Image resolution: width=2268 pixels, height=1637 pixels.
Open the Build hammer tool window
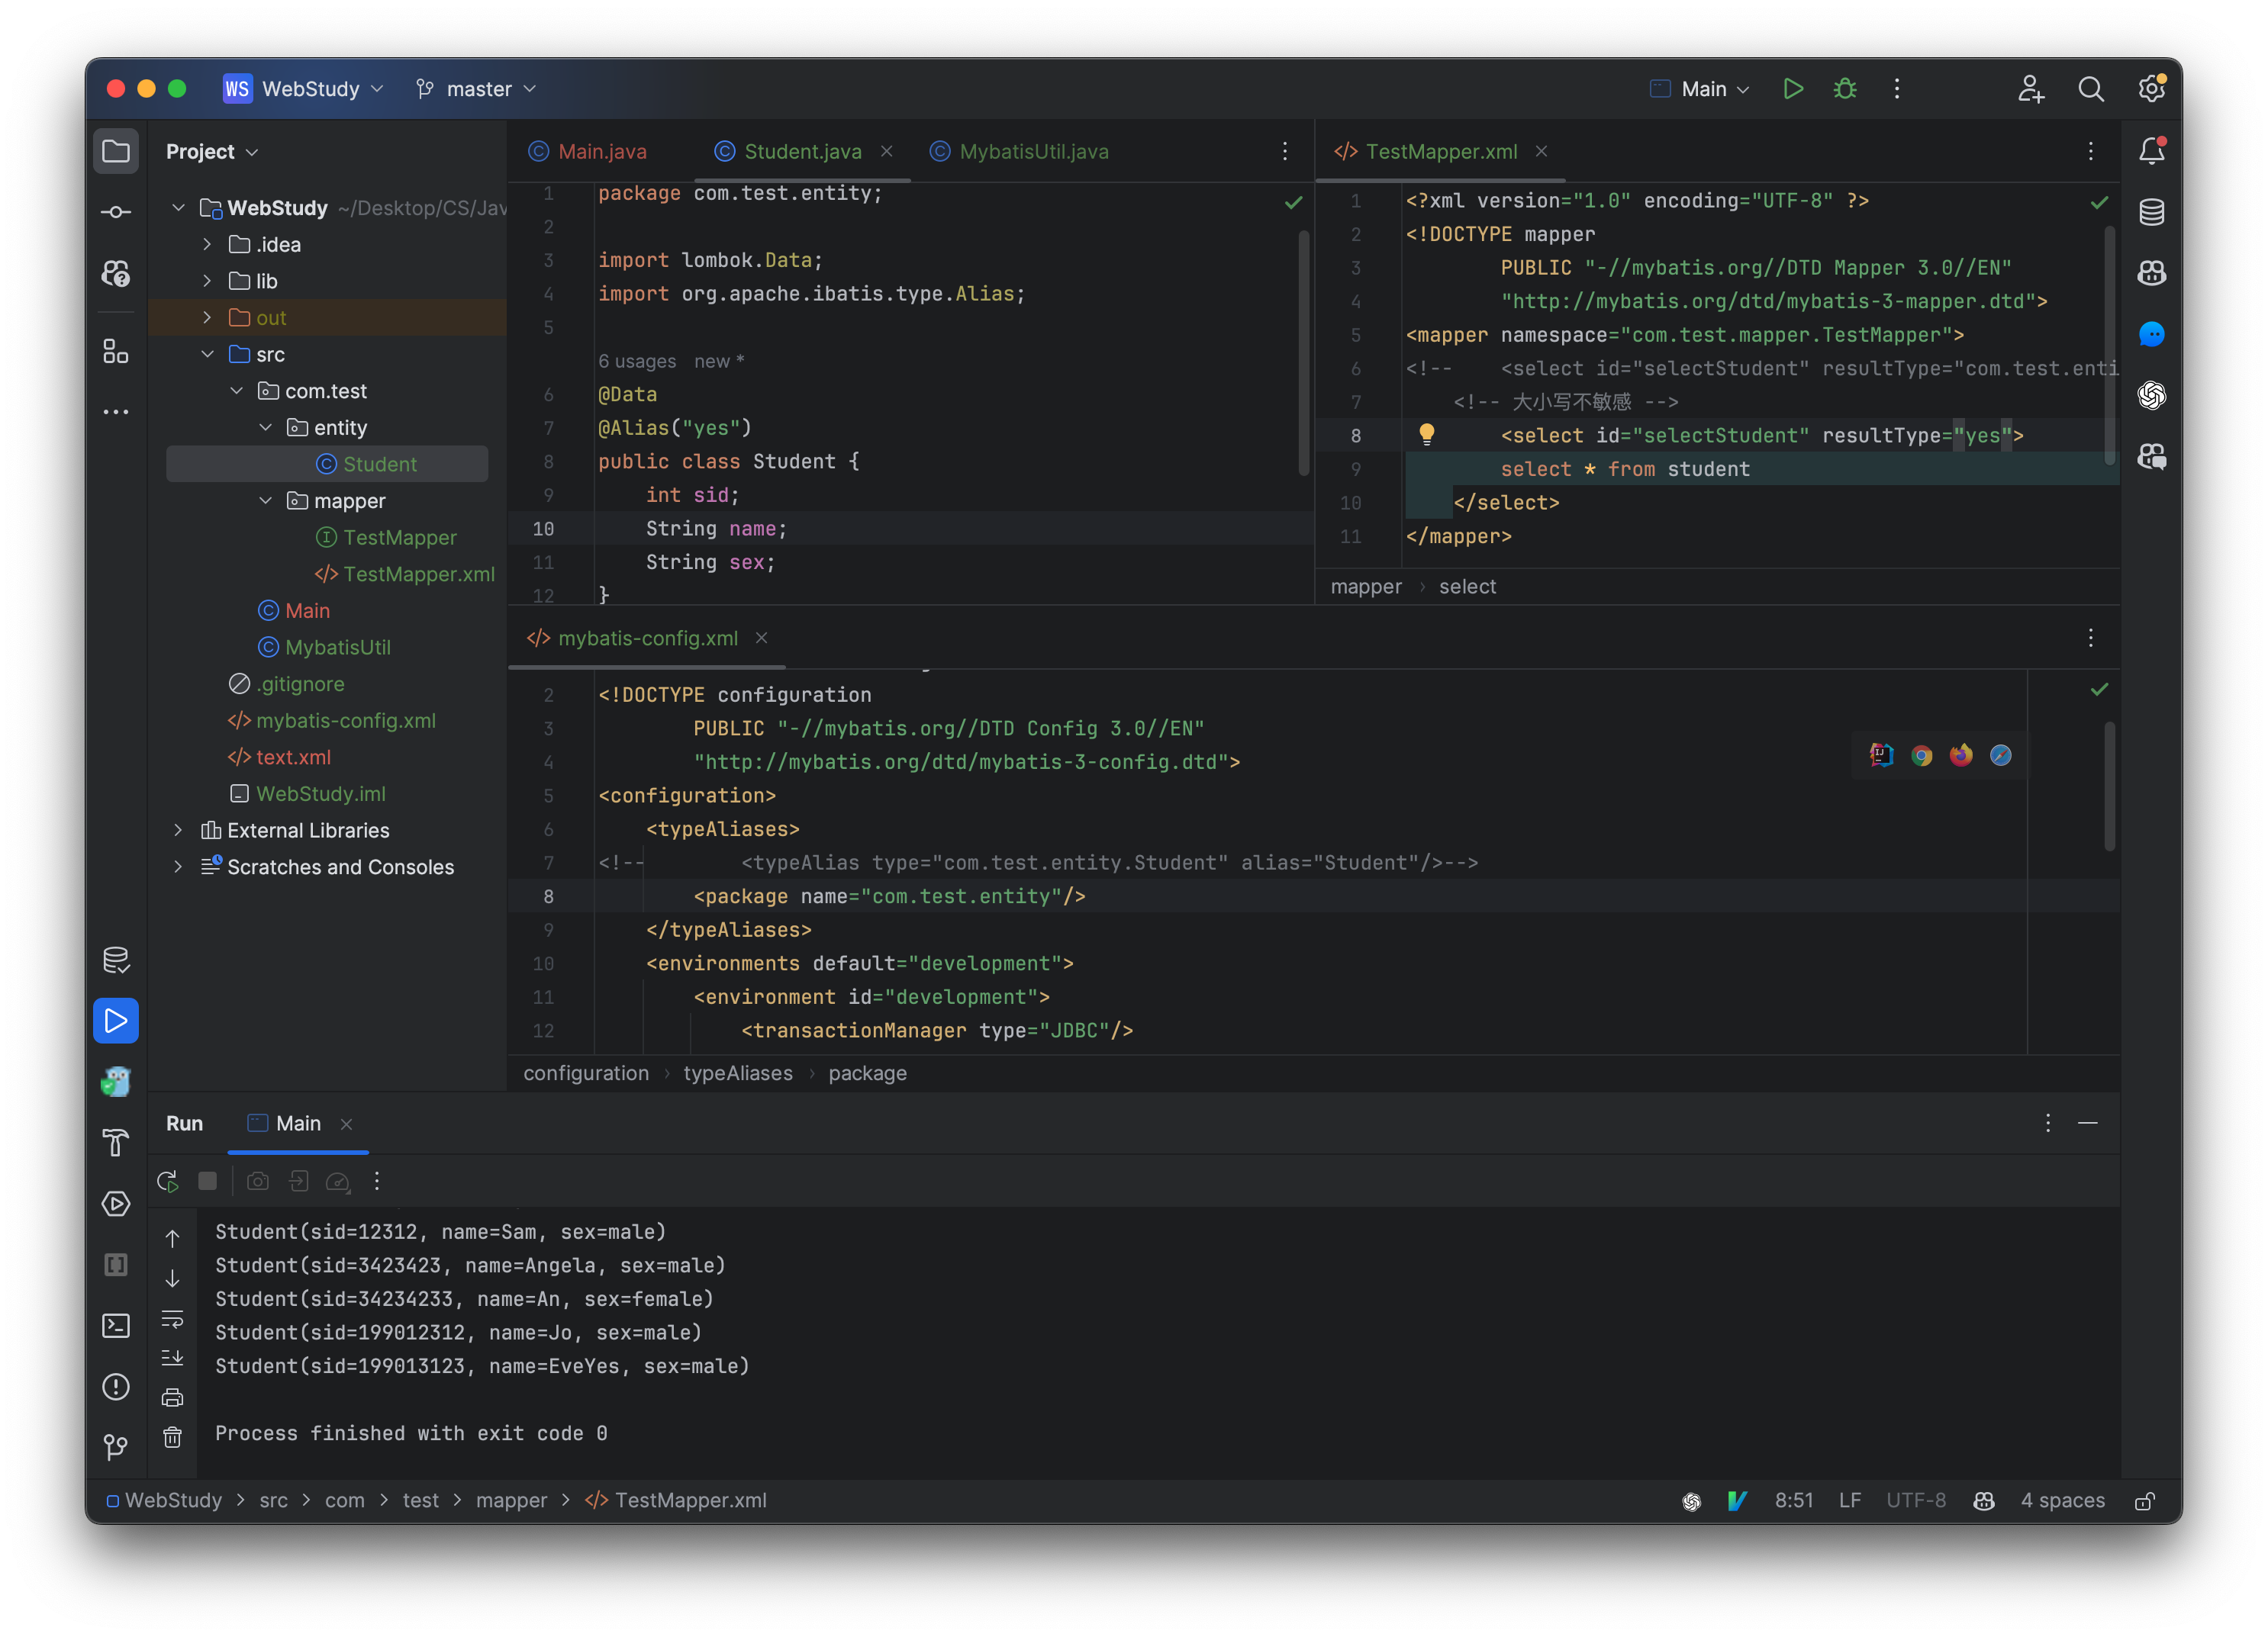[x=116, y=1142]
